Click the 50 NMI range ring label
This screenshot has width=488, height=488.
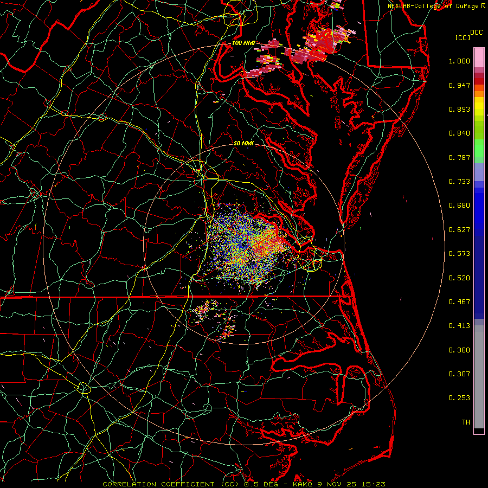pyautogui.click(x=243, y=143)
